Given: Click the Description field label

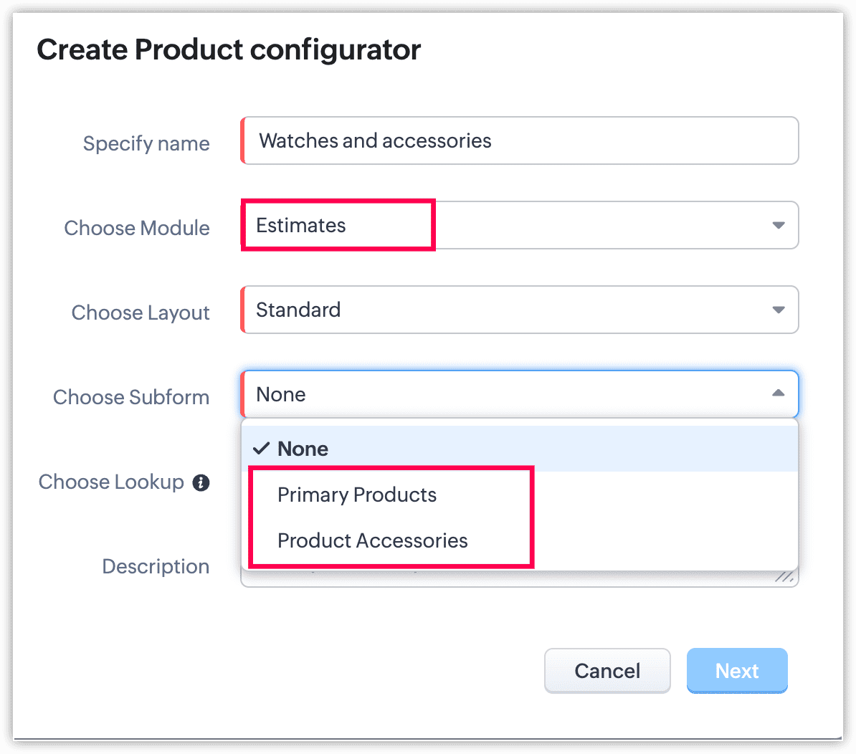Looking at the screenshot, I should click(x=156, y=566).
